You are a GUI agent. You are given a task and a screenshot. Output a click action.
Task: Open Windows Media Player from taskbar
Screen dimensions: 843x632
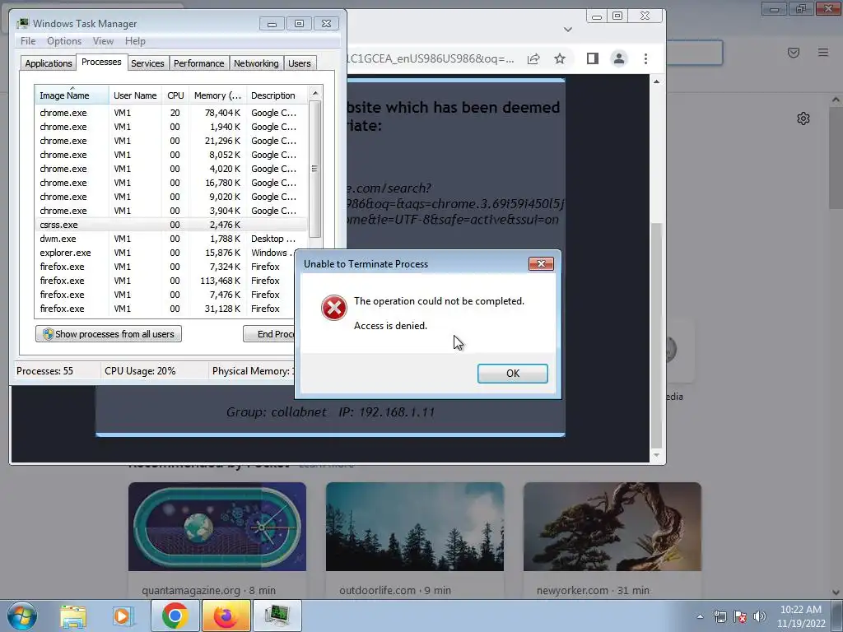[123, 616]
